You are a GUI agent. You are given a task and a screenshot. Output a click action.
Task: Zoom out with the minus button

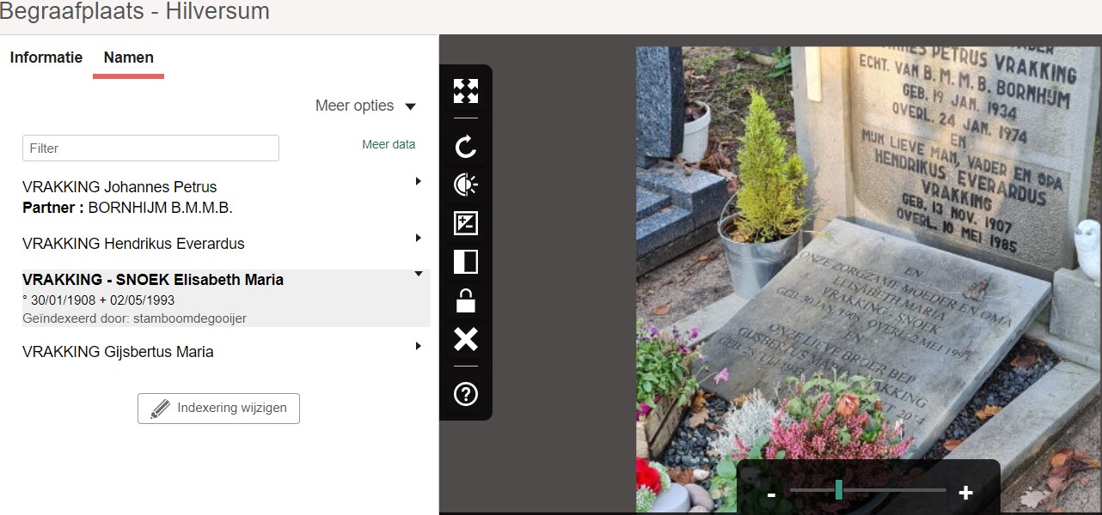coord(771,494)
